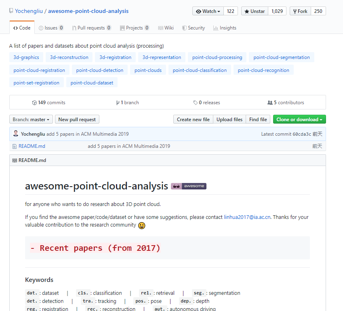Click the Recent papers (from 2017) code block

tap(167, 248)
